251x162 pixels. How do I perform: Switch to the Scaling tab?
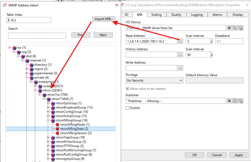coord(156,15)
